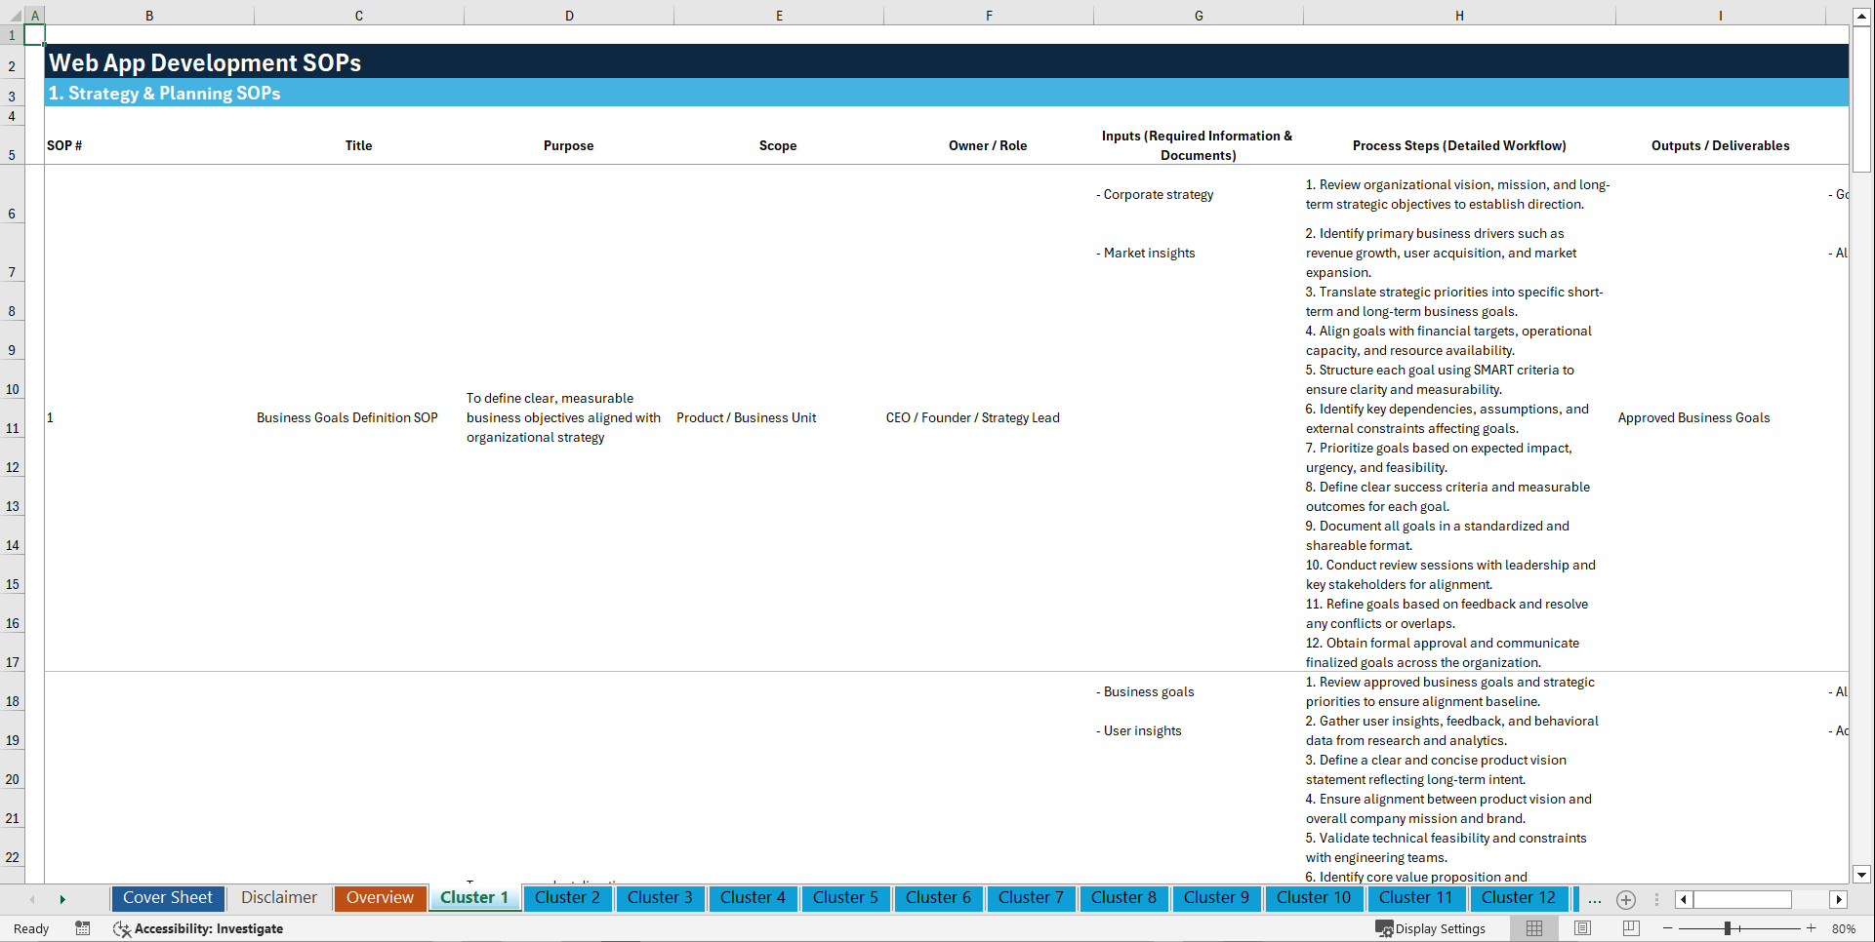Click the next sheet navigation arrow
1875x942 pixels.
[62, 898]
